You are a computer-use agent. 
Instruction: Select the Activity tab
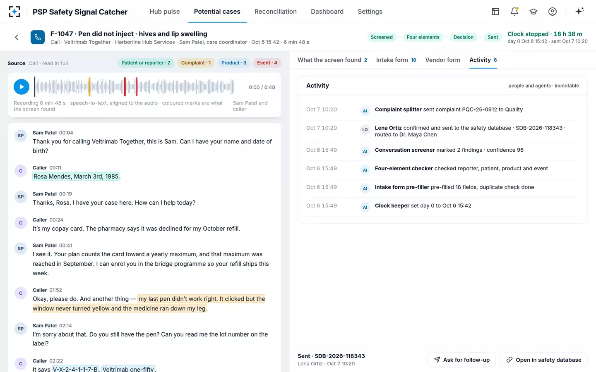tap(483, 60)
